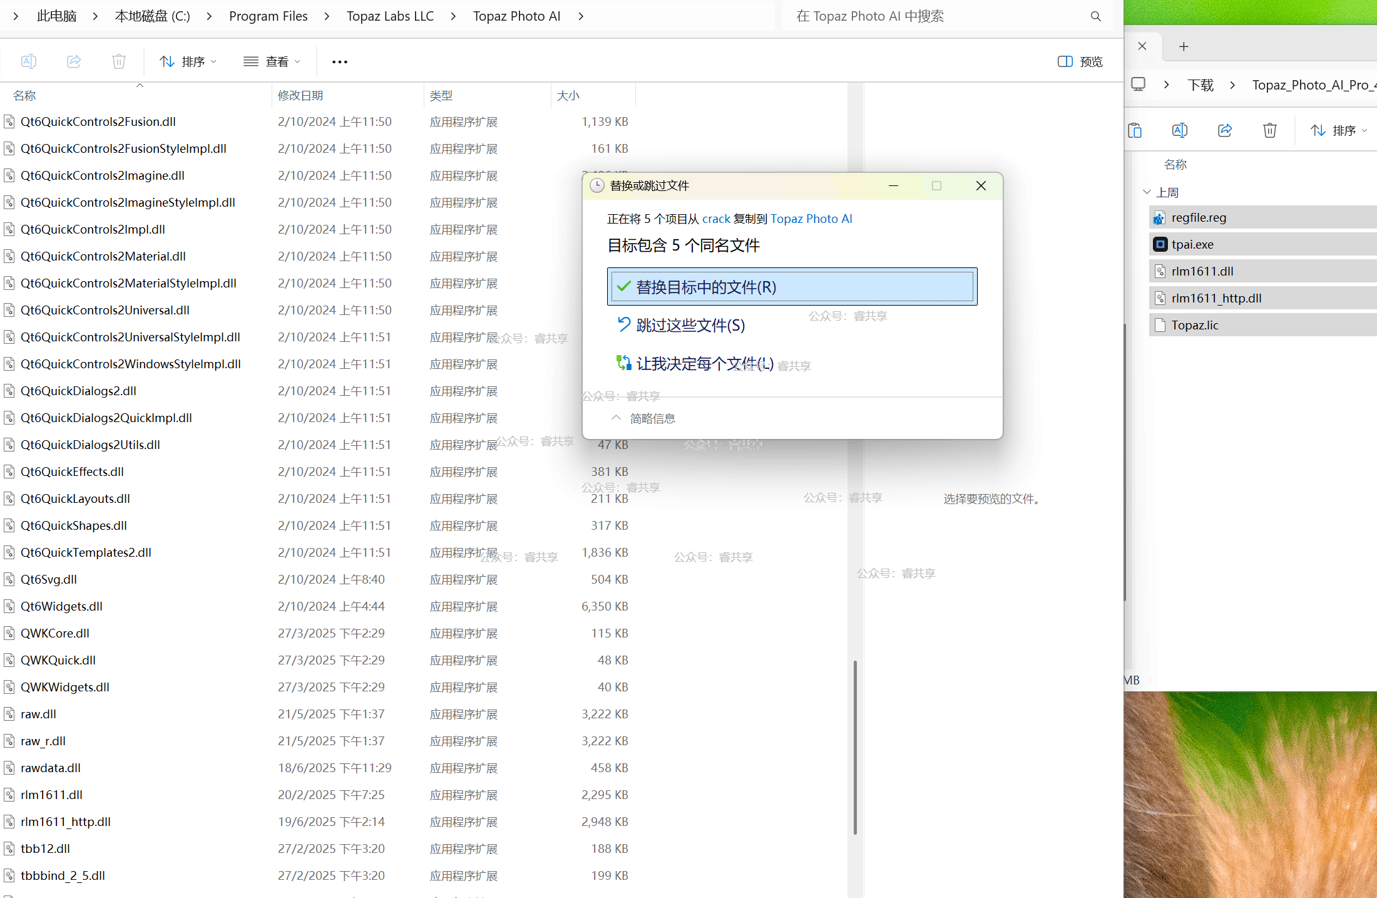The image size is (1377, 898).
Task: Click the search magnifier icon
Action: 1095,16
